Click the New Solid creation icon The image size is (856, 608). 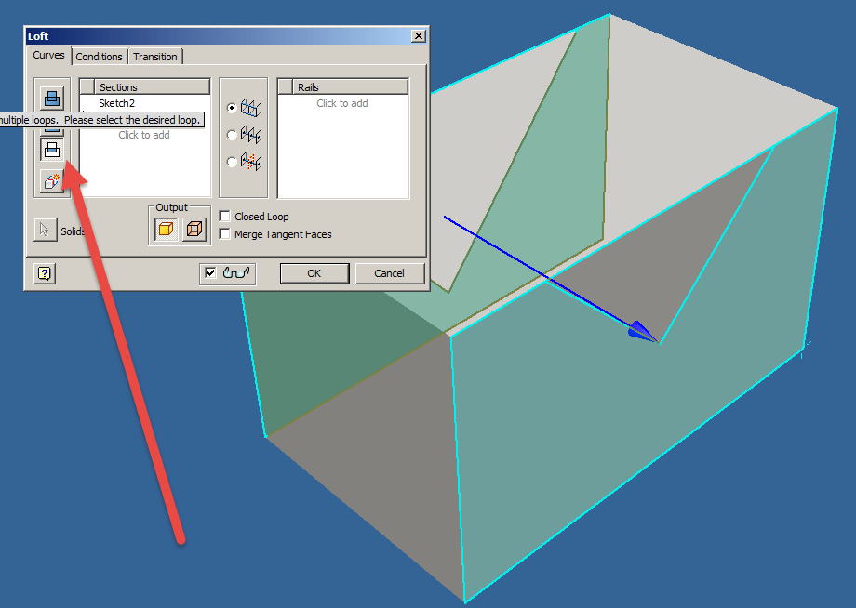click(x=52, y=181)
